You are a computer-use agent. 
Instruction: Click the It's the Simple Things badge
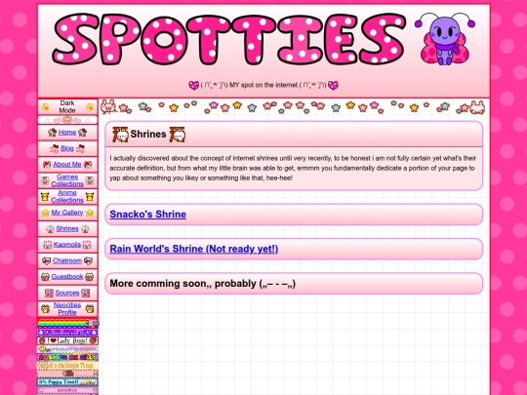coord(67,365)
